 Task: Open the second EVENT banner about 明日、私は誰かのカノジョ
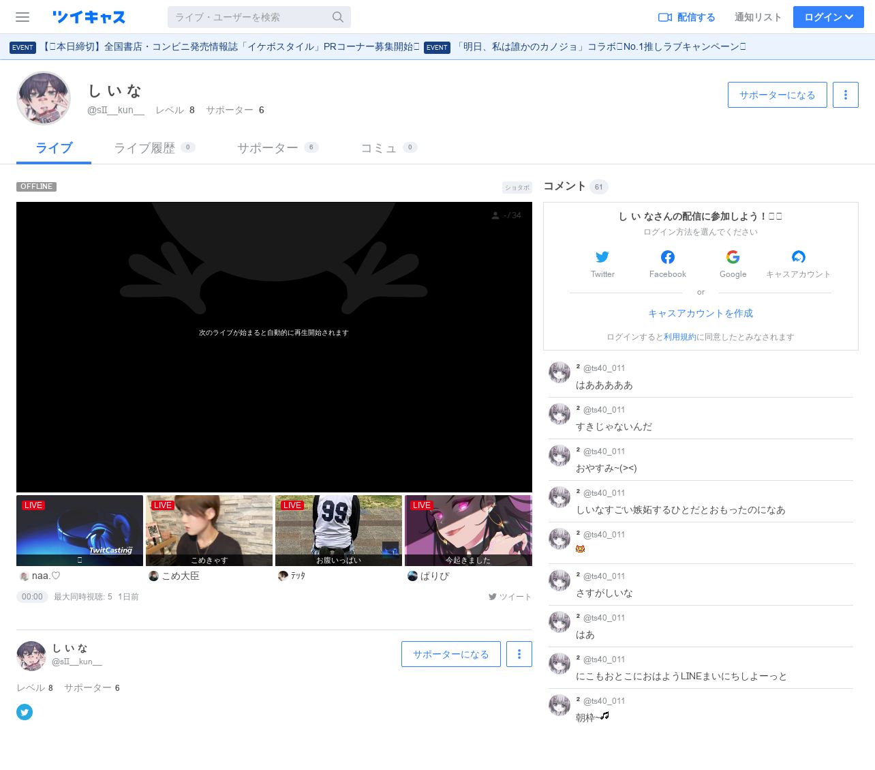tap(585, 47)
